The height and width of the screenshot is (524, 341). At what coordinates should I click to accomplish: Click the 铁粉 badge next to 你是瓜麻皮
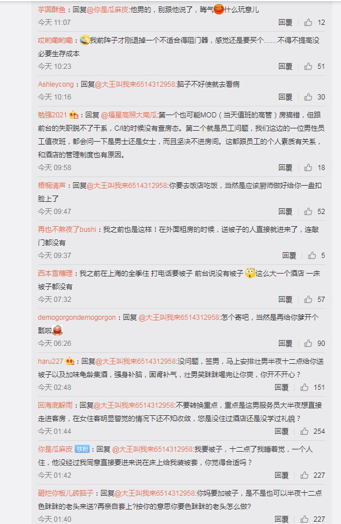coord(82,449)
